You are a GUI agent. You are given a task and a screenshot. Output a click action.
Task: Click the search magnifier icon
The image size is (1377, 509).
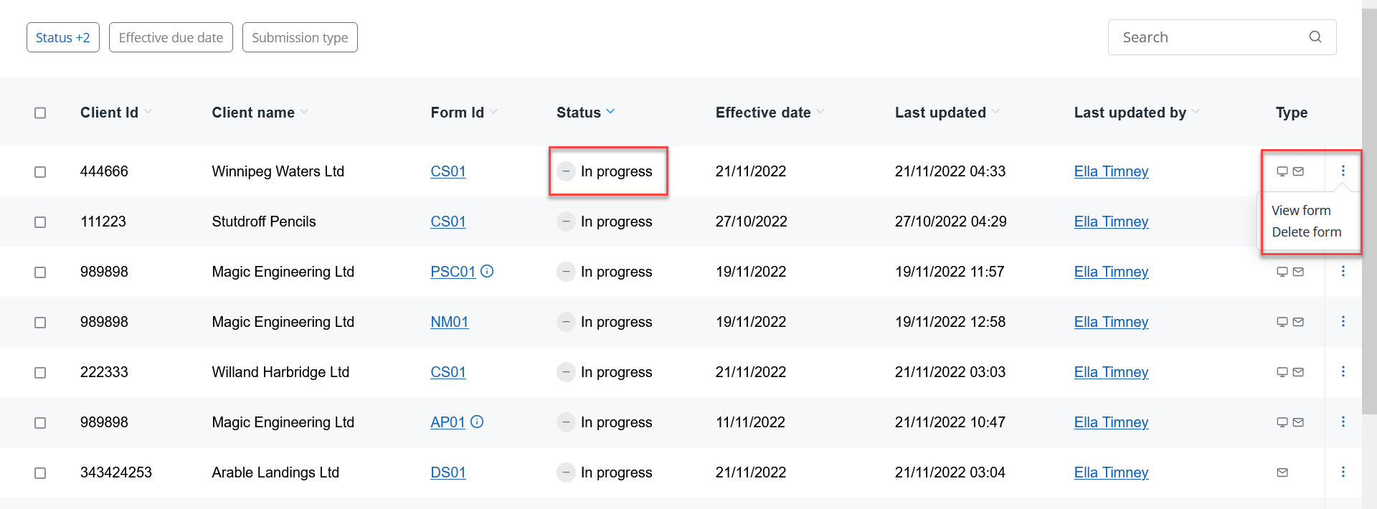pyautogui.click(x=1315, y=37)
